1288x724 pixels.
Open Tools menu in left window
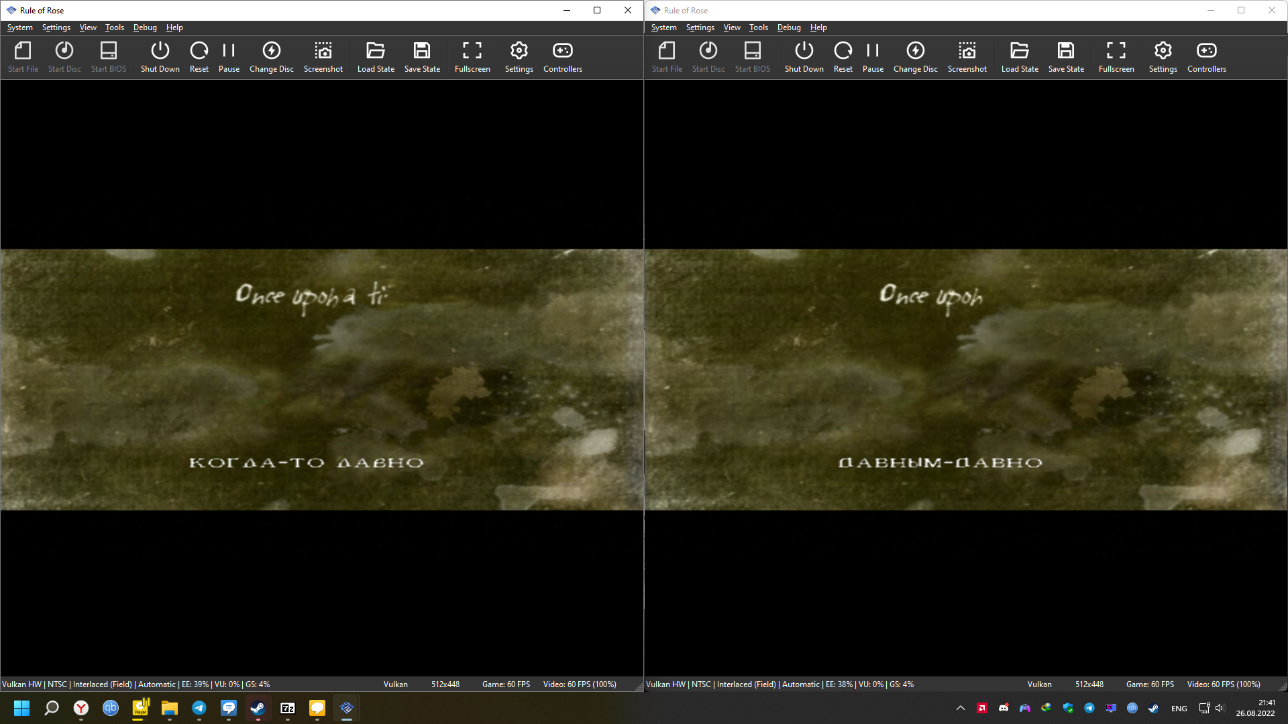click(115, 27)
